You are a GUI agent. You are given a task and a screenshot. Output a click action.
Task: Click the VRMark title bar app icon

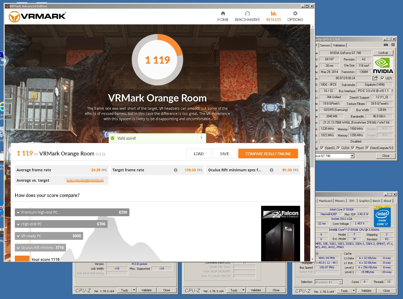pos(7,6)
